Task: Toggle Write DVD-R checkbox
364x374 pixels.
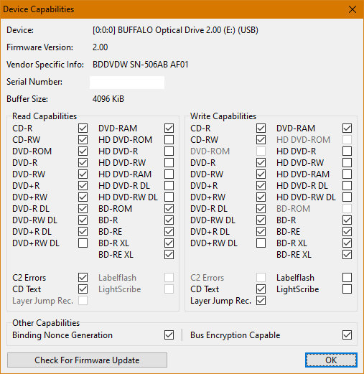Action: coord(261,163)
